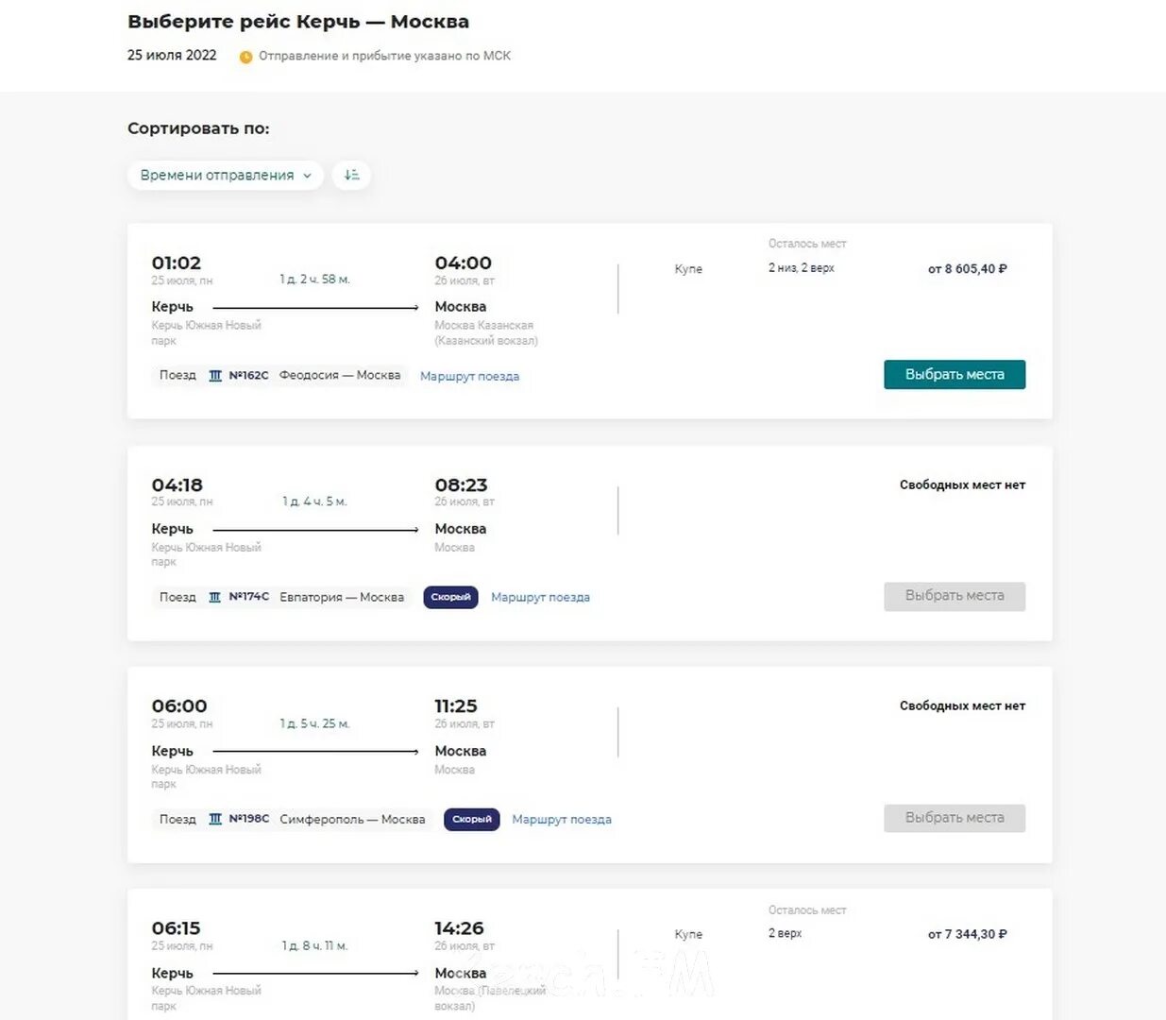Select price 'от 8 605,40 ₽'
The width and height of the screenshot is (1166, 1020).
click(x=967, y=269)
